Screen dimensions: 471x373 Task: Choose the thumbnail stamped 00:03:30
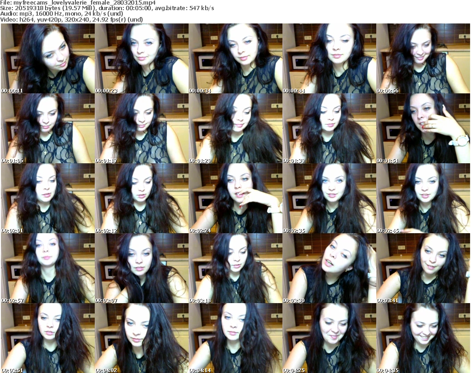coord(329,268)
